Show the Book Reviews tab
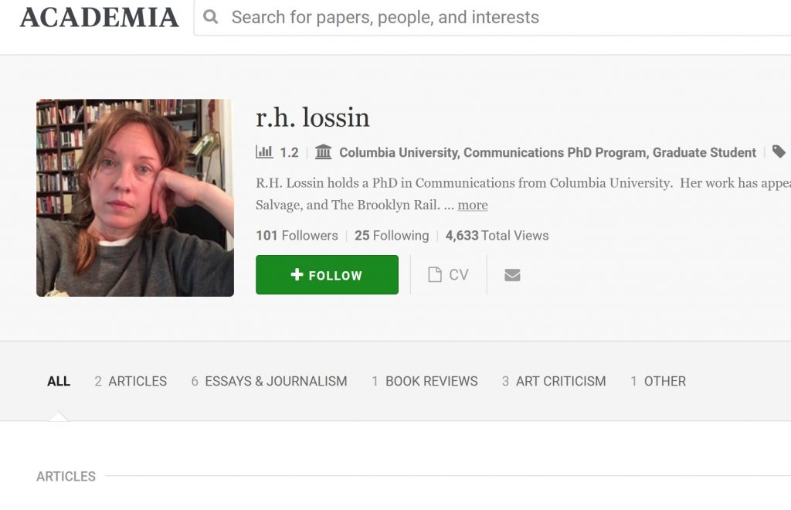 point(425,382)
